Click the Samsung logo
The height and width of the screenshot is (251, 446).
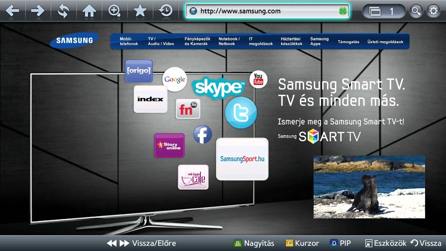[74, 40]
